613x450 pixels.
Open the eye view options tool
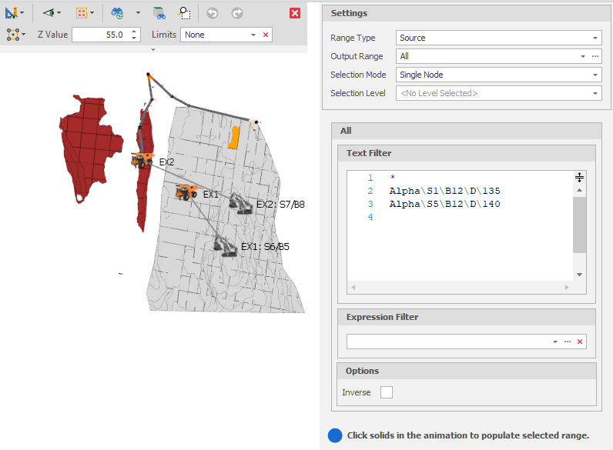pyautogui.click(x=49, y=13)
